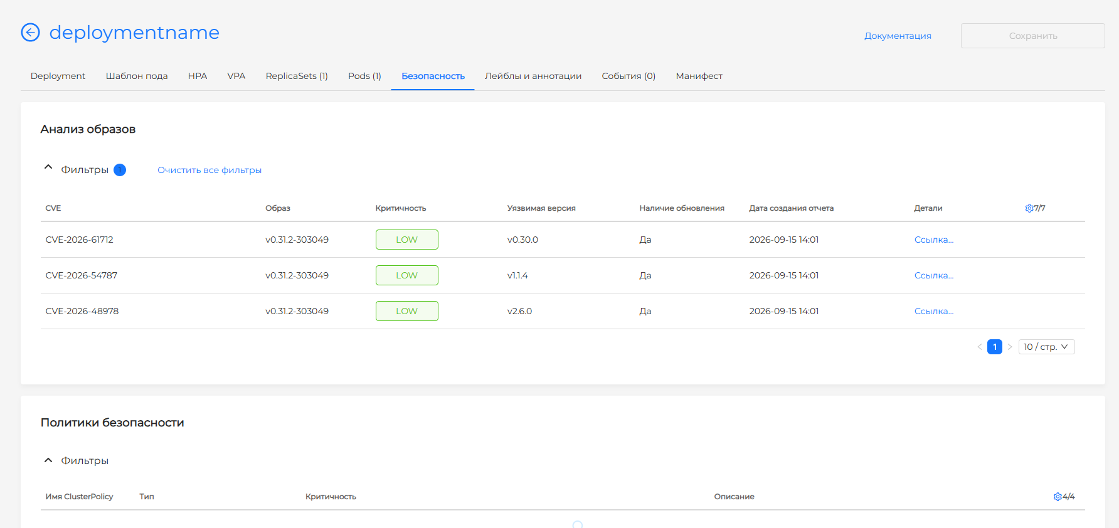1119x528 pixels.
Task: Go to the next page arrow
Action: tap(1010, 347)
